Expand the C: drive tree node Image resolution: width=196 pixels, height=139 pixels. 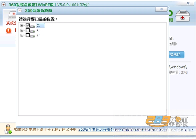coord(22,25)
